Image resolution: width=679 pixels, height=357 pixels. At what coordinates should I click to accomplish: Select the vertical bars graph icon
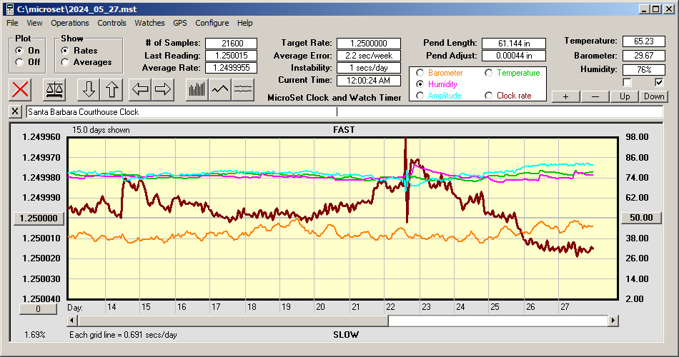coord(197,89)
